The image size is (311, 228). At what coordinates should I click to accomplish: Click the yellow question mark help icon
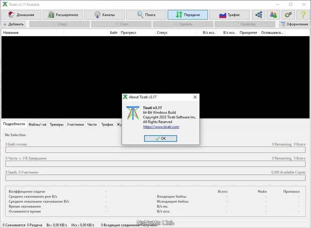click(303, 15)
